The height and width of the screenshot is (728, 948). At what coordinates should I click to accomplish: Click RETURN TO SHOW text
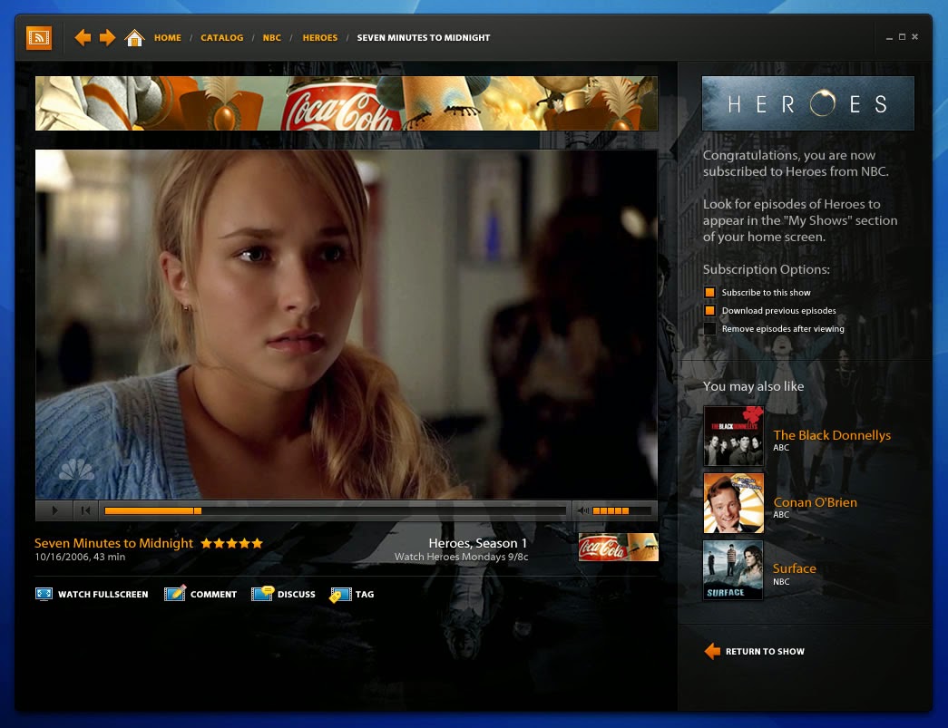click(765, 651)
